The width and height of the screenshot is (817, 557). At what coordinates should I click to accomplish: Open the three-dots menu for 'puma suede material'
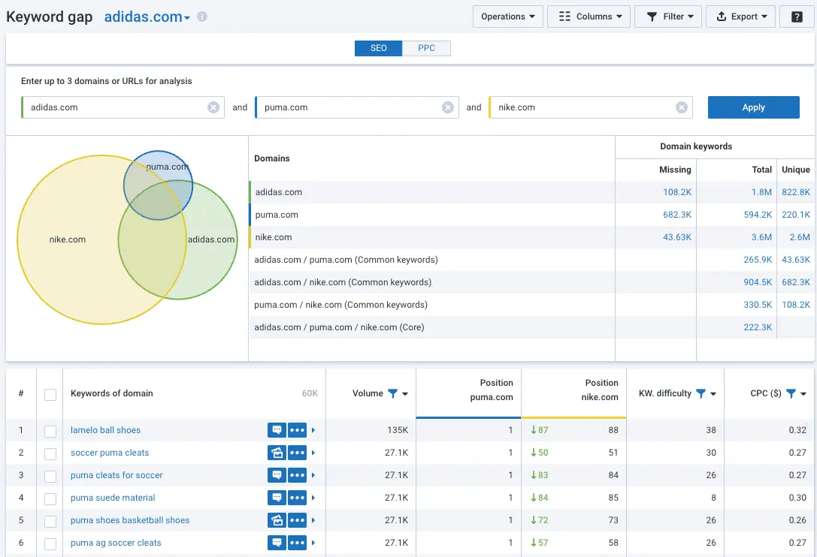[x=297, y=498]
